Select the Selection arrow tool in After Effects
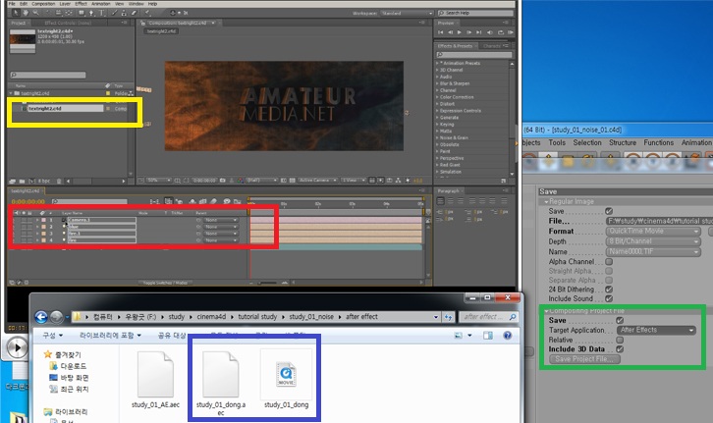 16,13
